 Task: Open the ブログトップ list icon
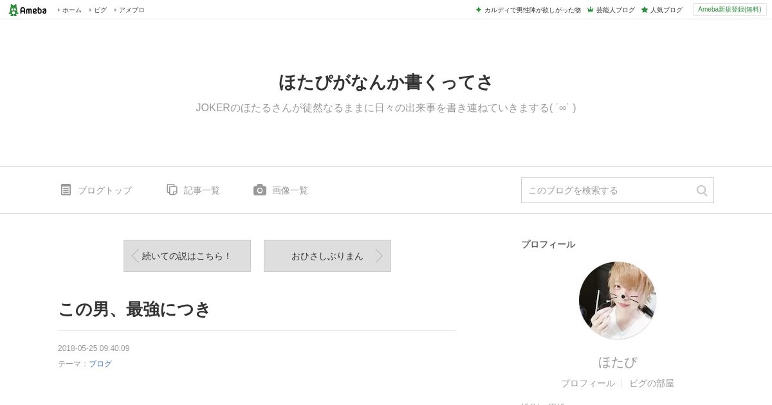66,190
